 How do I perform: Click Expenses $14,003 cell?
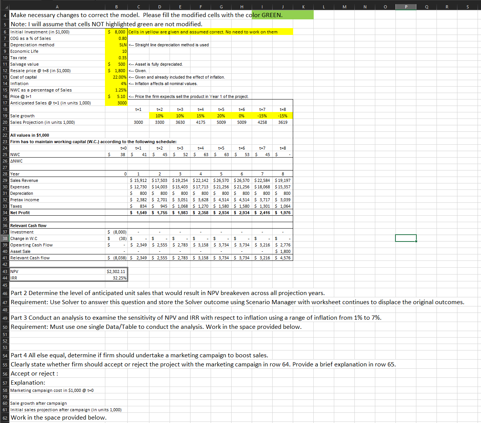coord(159,187)
